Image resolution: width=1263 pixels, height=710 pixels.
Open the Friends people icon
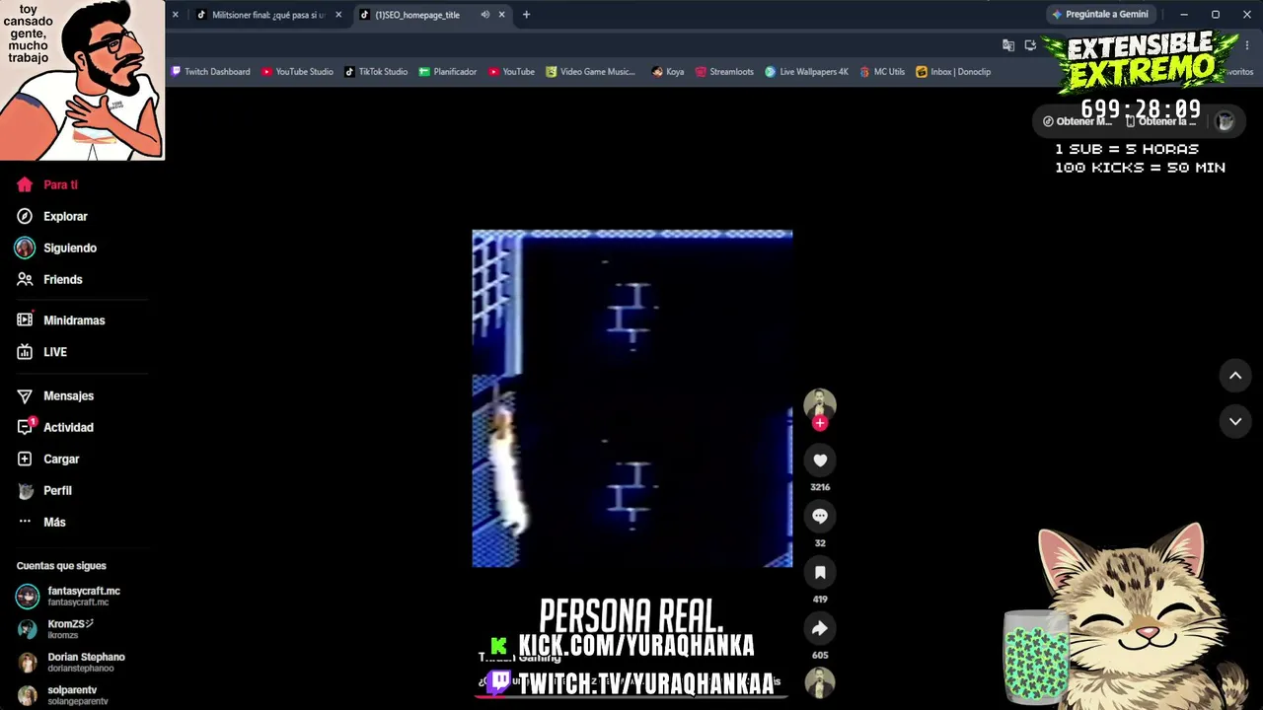[x=25, y=279]
